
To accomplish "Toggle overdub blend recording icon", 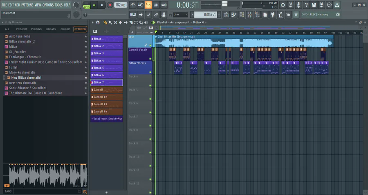I will [156, 5].
